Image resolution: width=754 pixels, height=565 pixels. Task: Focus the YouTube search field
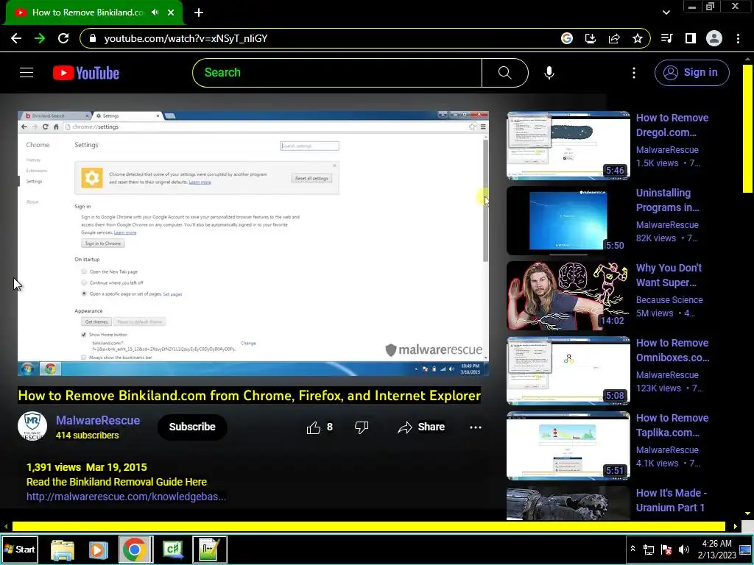[337, 73]
